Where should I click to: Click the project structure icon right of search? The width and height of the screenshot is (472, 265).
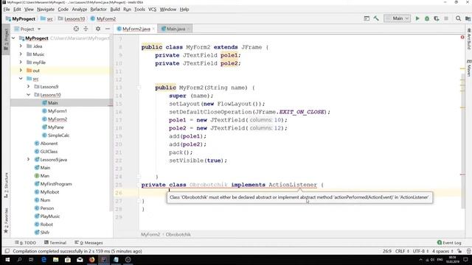(x=468, y=18)
